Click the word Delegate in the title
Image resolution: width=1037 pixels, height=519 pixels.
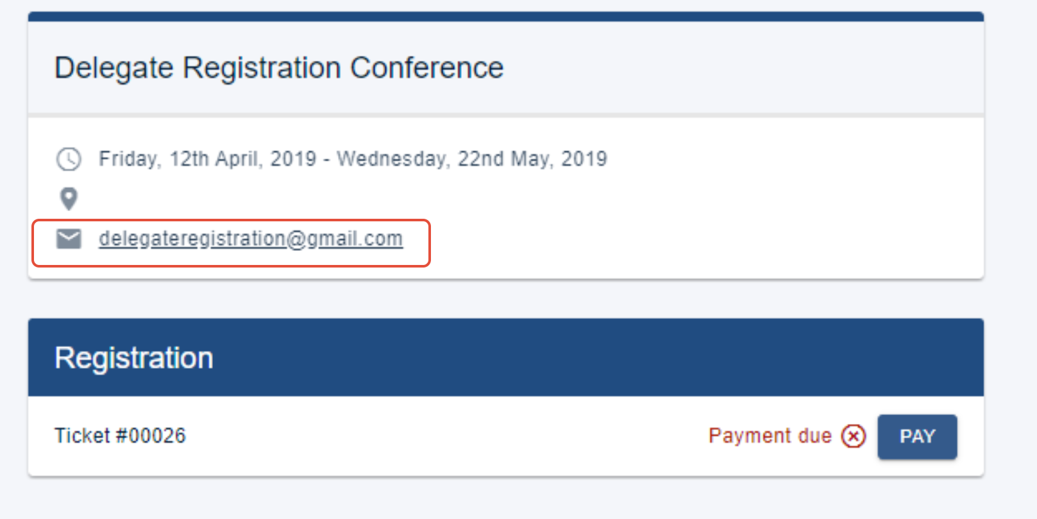114,68
